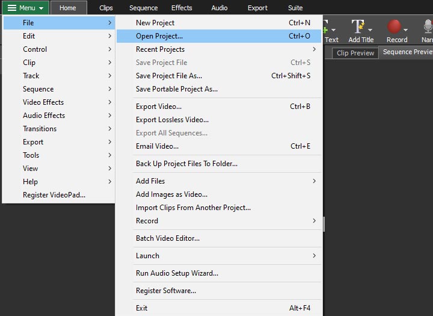The height and width of the screenshot is (316, 433).
Task: Click the red Record icon
Action: [395, 26]
